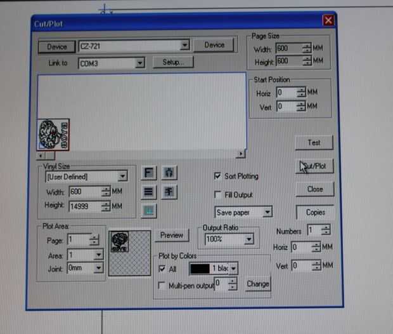The image size is (393, 334).
Task: Click the mirror icon beside F button
Action: click(x=169, y=173)
